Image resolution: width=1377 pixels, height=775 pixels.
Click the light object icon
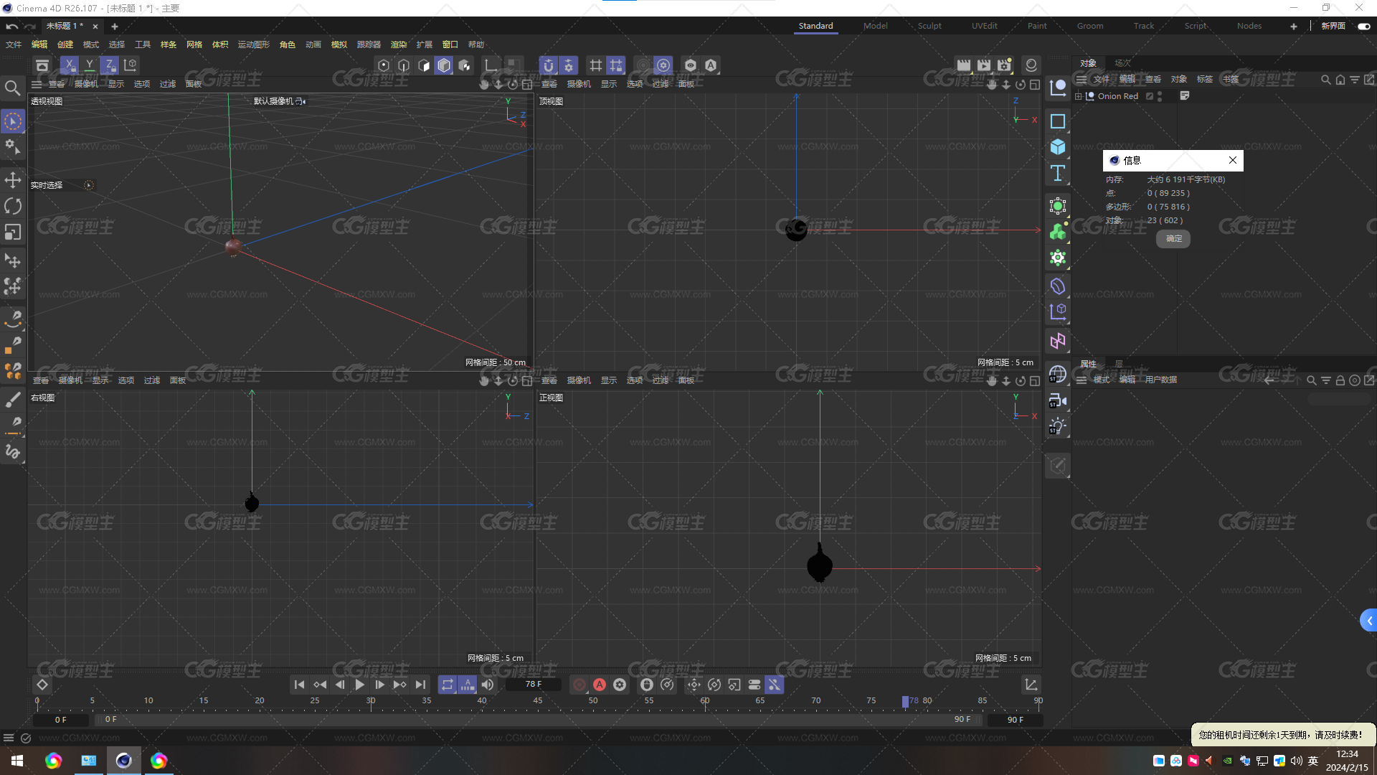coord(1058,426)
